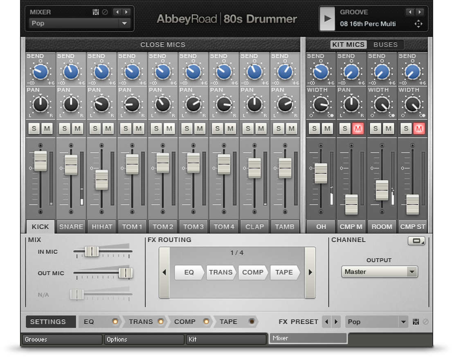Click the OH channel width knob

click(x=321, y=104)
